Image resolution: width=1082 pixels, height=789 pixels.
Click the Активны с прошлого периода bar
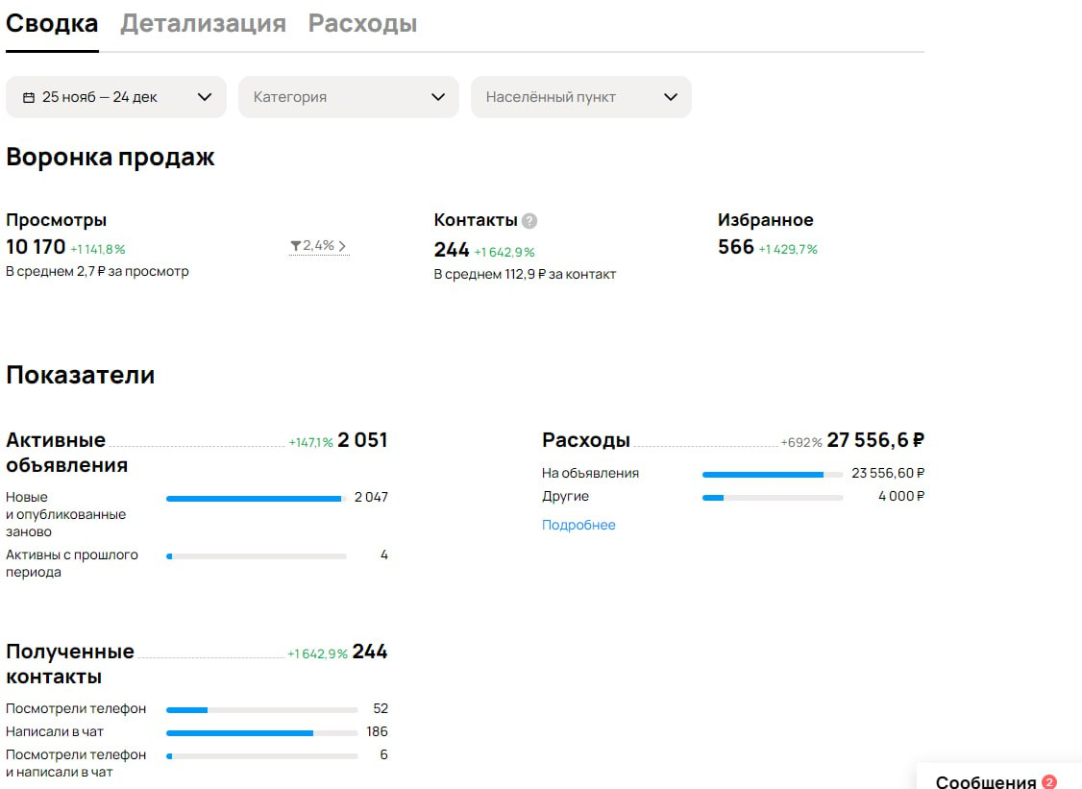point(256,556)
